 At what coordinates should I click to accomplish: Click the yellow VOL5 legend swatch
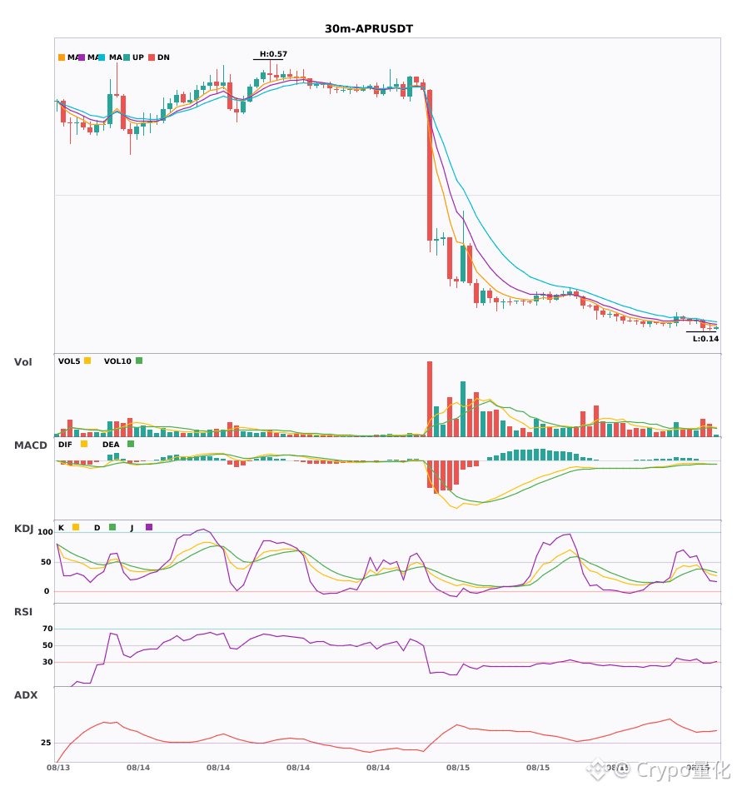click(x=87, y=361)
